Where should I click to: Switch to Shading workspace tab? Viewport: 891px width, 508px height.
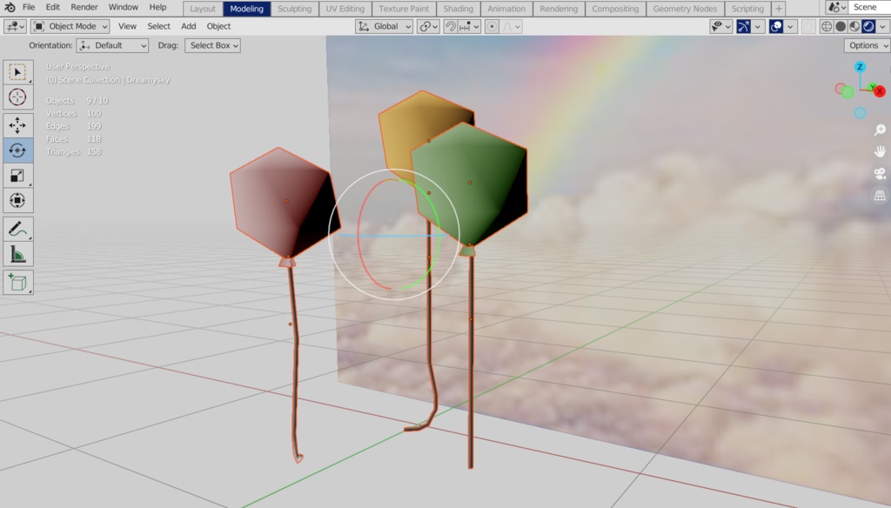pyautogui.click(x=458, y=9)
